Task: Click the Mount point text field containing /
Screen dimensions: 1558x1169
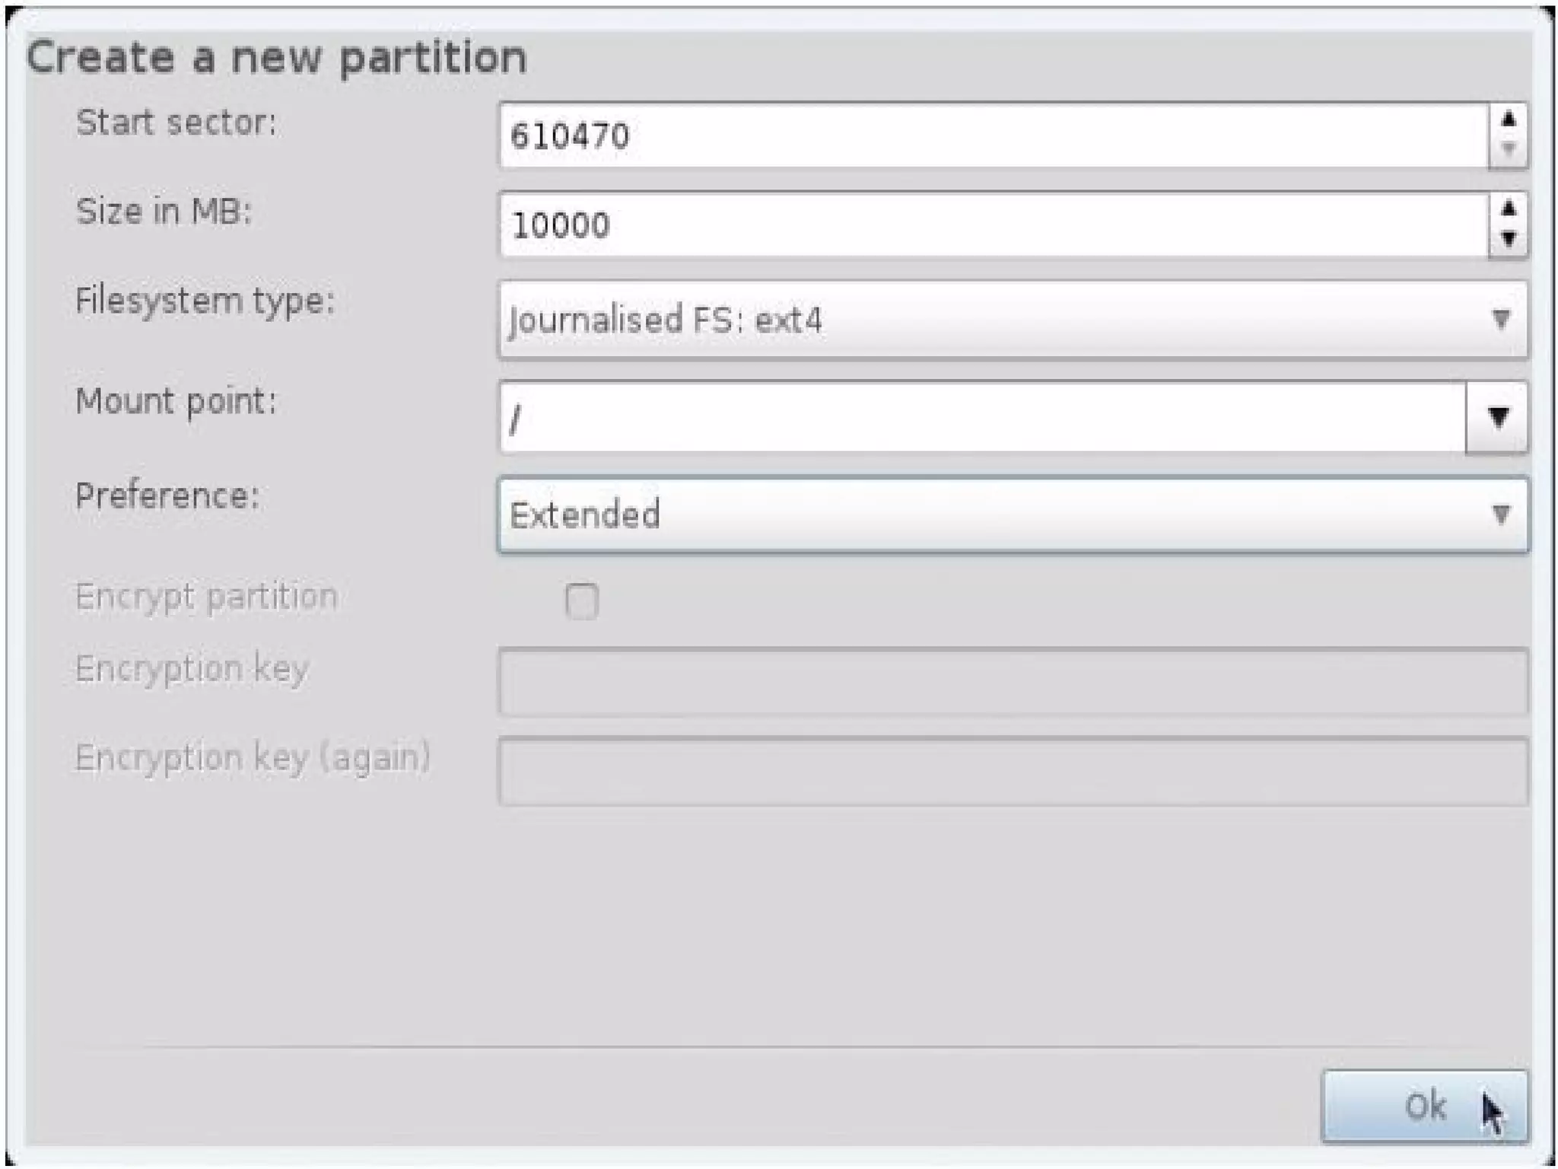Action: pos(981,417)
